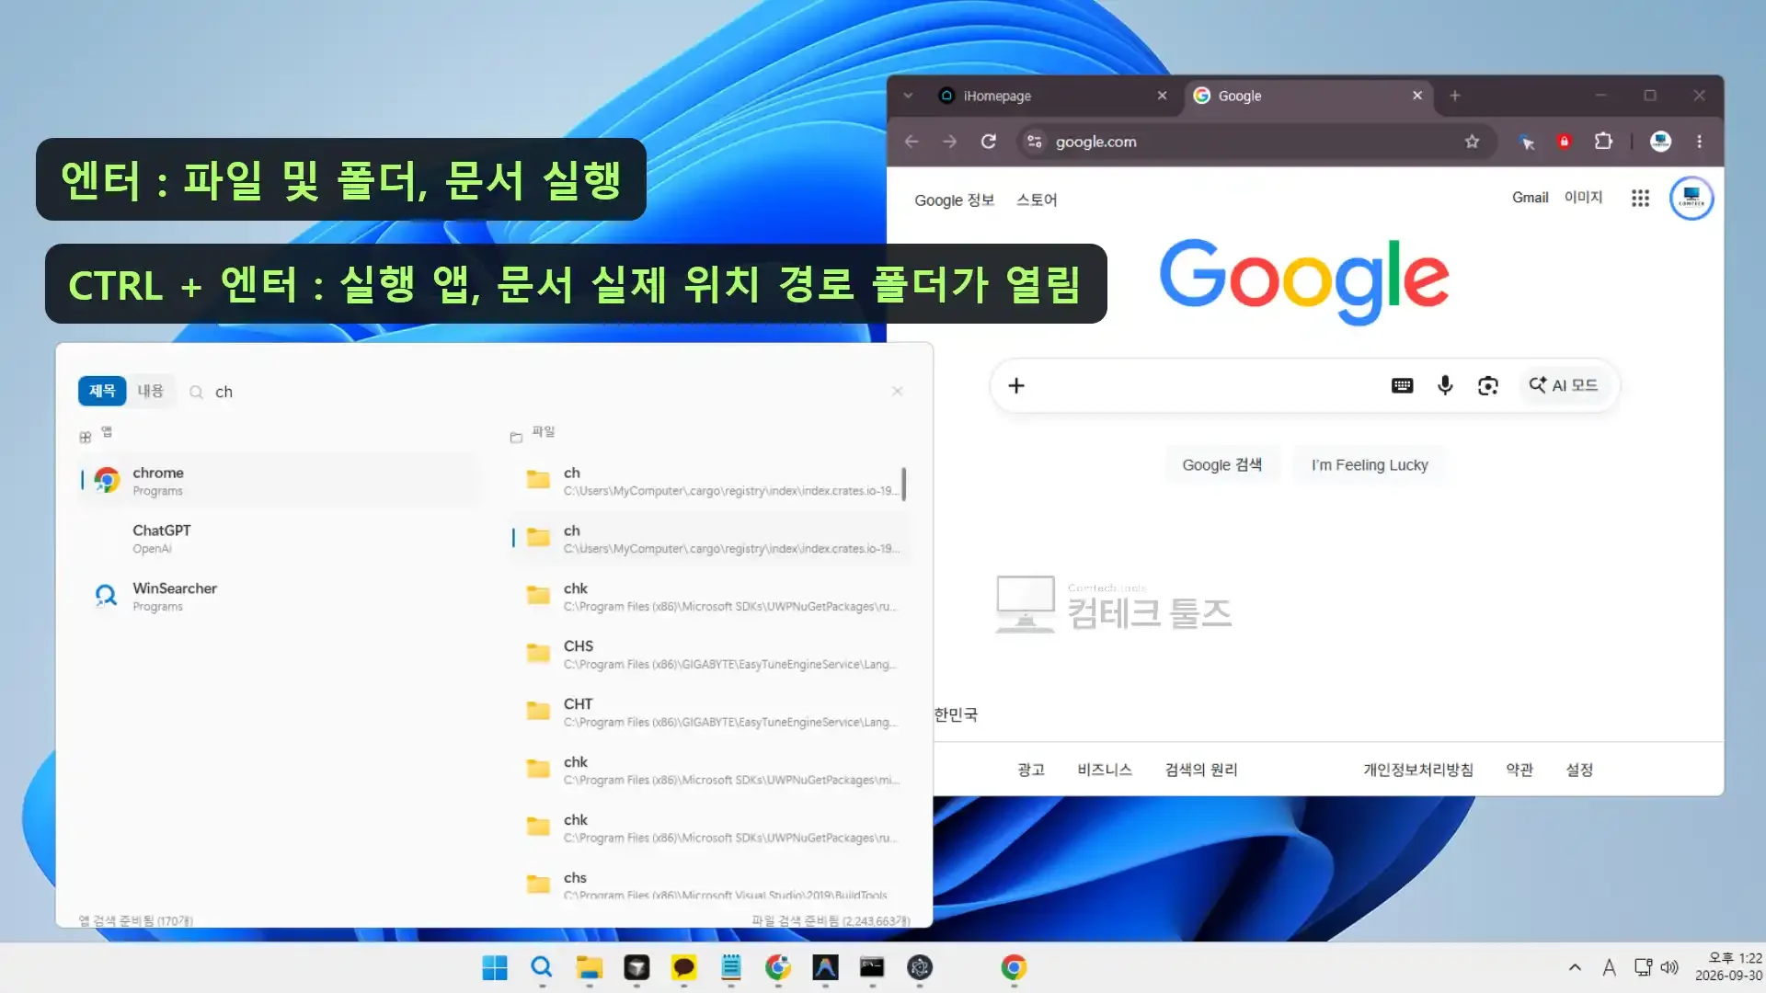The height and width of the screenshot is (993, 1766).
Task: Open KakaoTalk yellow chat taskbar icon
Action: point(683,967)
